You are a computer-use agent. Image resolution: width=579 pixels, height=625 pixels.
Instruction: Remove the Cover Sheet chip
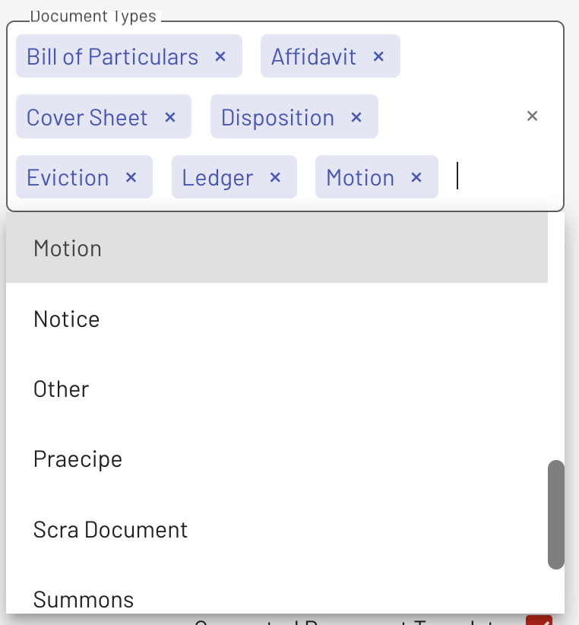tap(170, 117)
